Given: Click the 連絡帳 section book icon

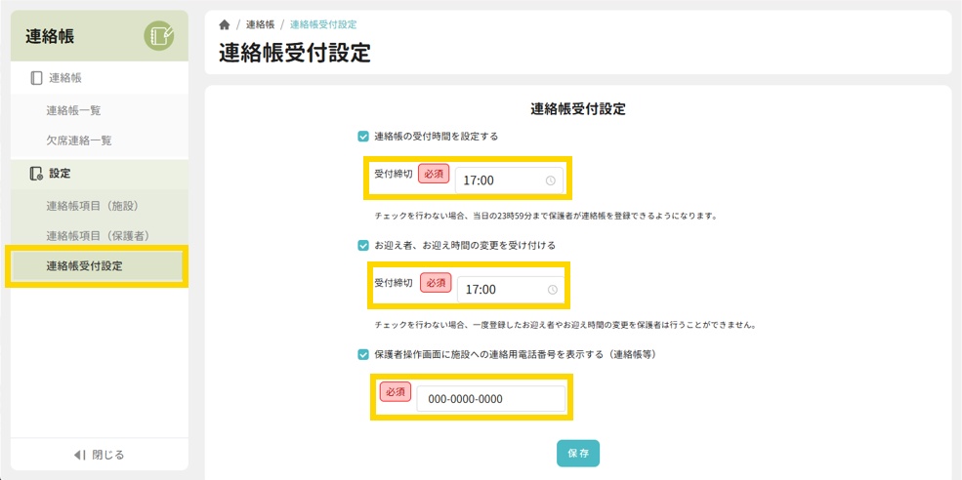Looking at the screenshot, I should click(37, 78).
